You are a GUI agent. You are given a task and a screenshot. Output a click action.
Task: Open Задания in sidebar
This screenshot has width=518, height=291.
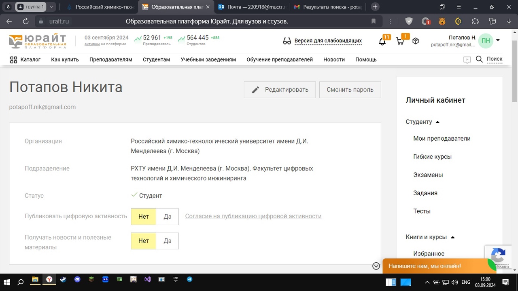click(x=425, y=193)
